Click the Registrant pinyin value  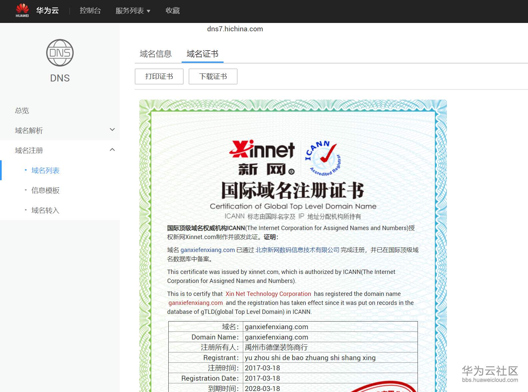click(x=310, y=358)
